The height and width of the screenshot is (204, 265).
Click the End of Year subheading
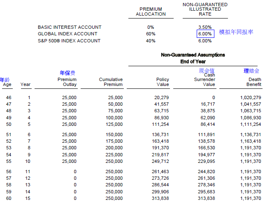pos(193,61)
